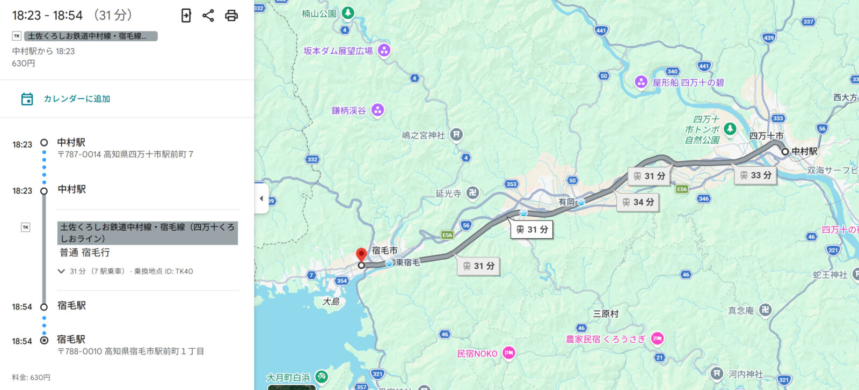Click the 中村駅 departure stop at 18:23
The width and height of the screenshot is (859, 390).
point(71,189)
